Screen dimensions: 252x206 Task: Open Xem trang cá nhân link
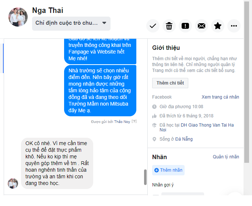220,97
